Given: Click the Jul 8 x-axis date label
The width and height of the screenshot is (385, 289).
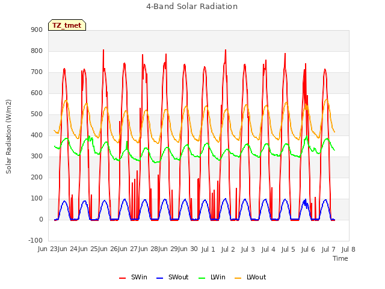Looking at the screenshot, I should click(348, 249).
